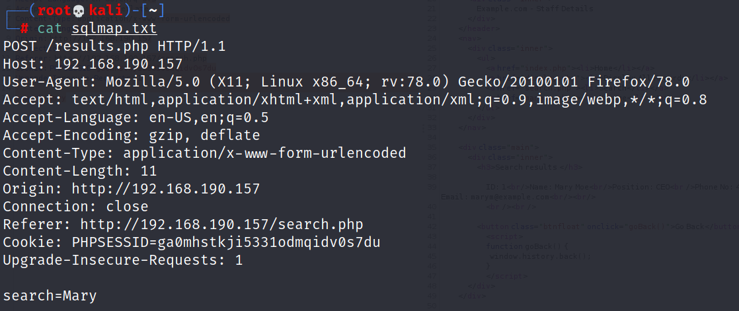
Task: Click the PHPSESSID cookie value
Action: click(x=226, y=242)
